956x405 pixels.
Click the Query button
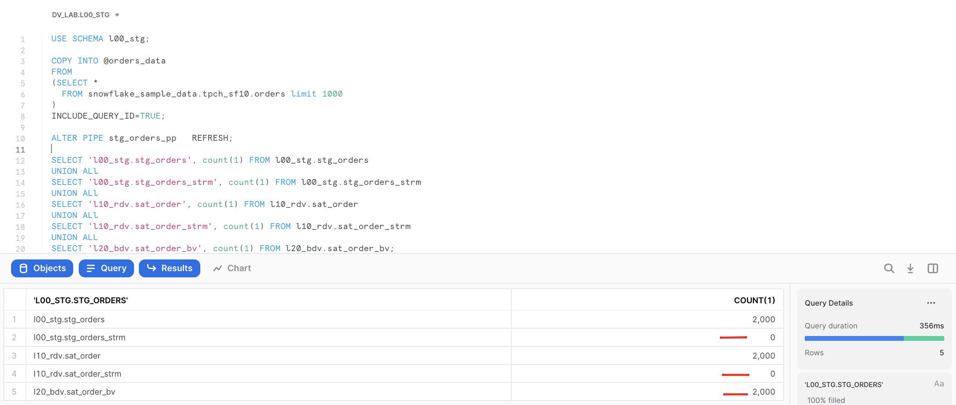pyautogui.click(x=106, y=268)
